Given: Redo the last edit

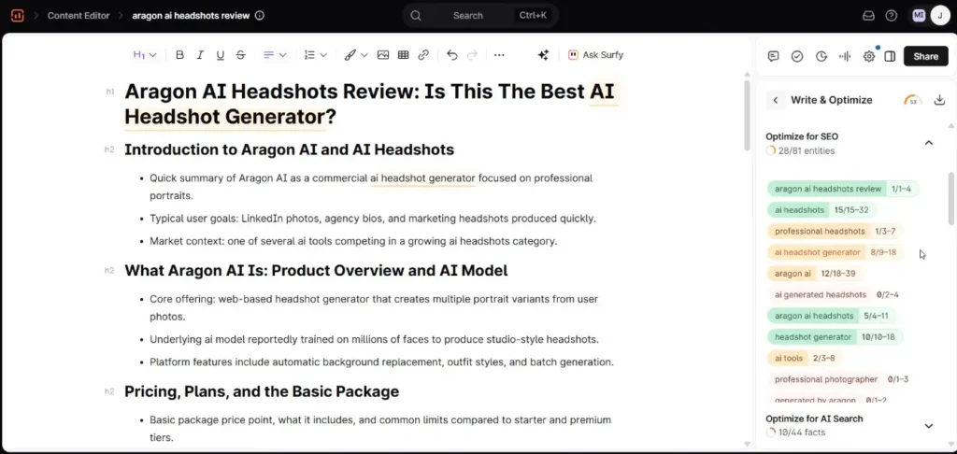Looking at the screenshot, I should [472, 55].
